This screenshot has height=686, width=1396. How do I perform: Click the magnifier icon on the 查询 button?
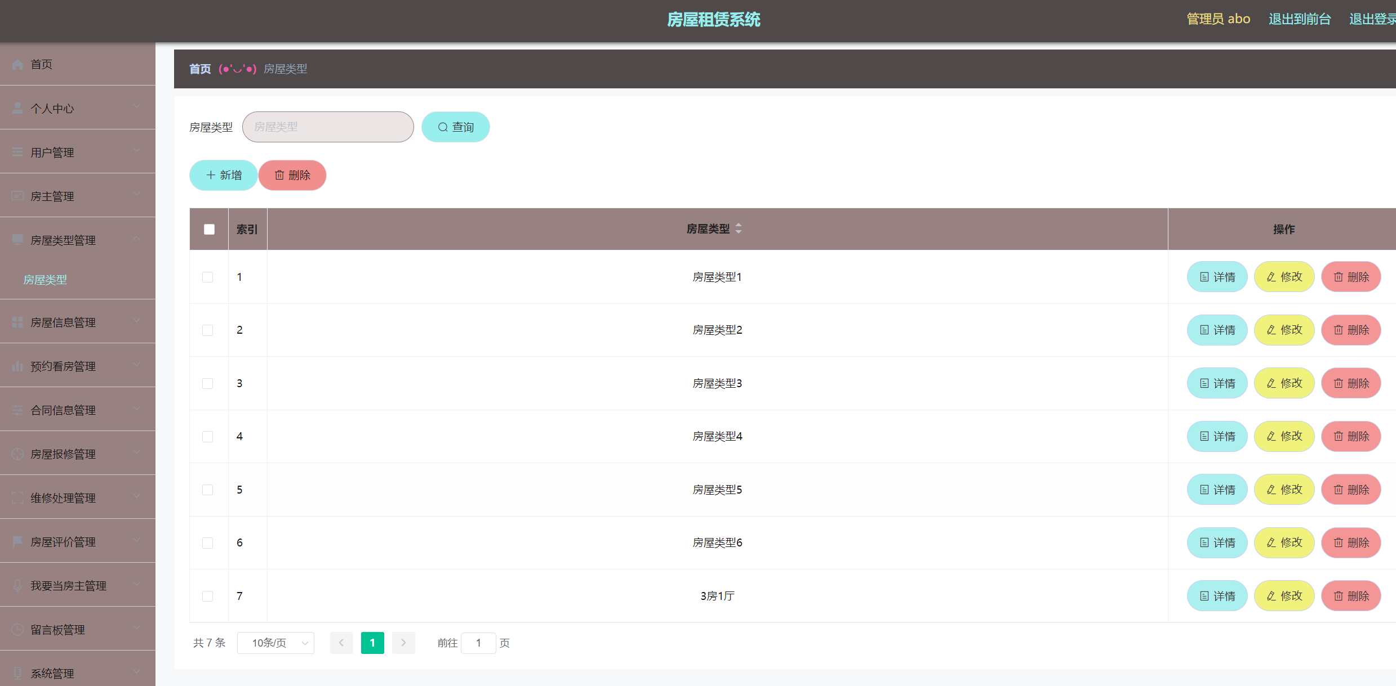(443, 127)
